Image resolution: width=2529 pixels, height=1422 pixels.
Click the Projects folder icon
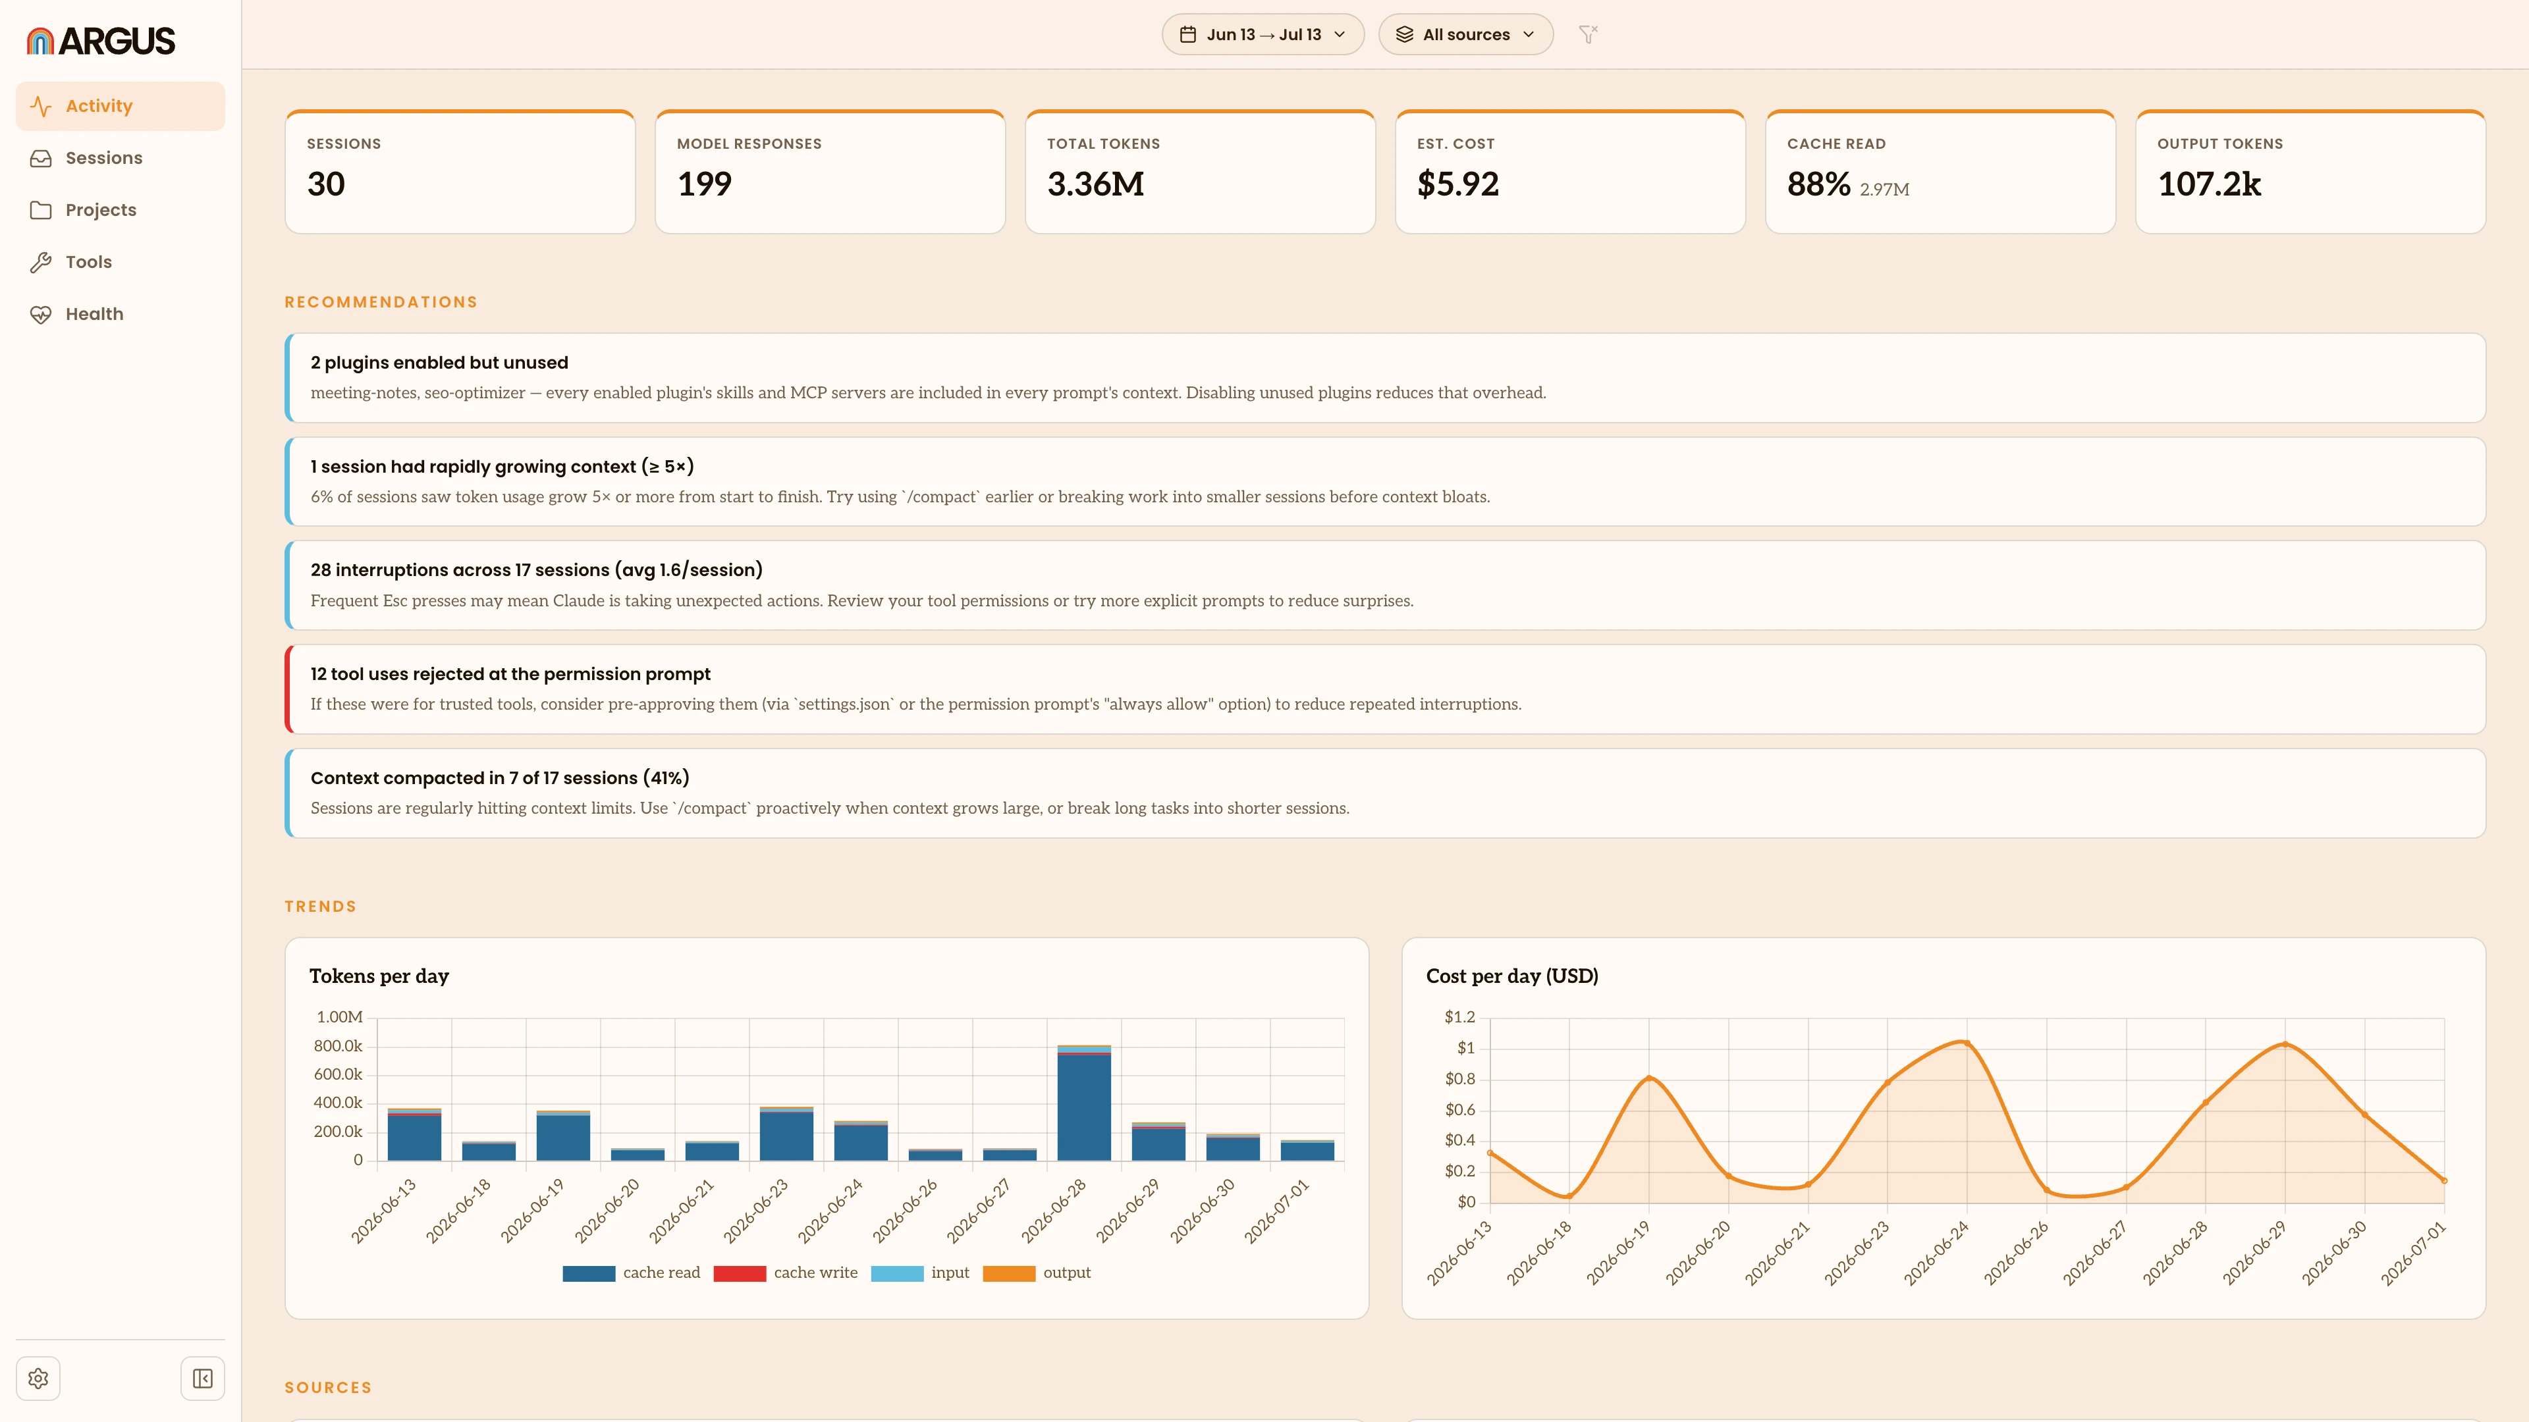[x=40, y=210]
